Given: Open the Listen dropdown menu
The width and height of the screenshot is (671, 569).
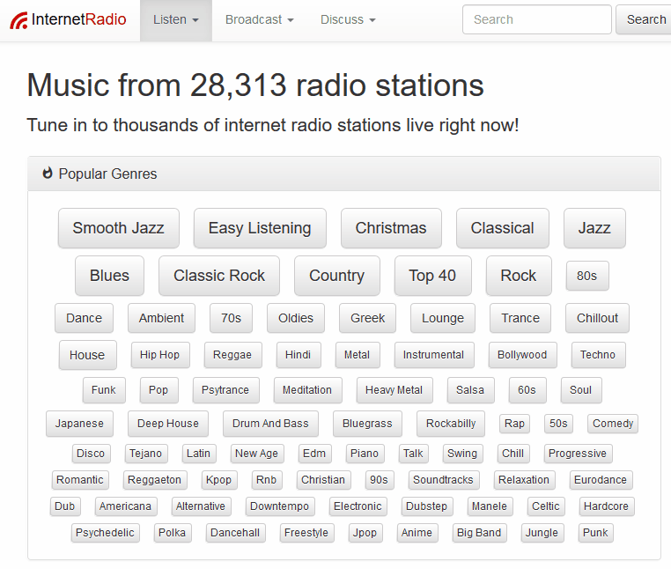Looking at the screenshot, I should coord(175,19).
